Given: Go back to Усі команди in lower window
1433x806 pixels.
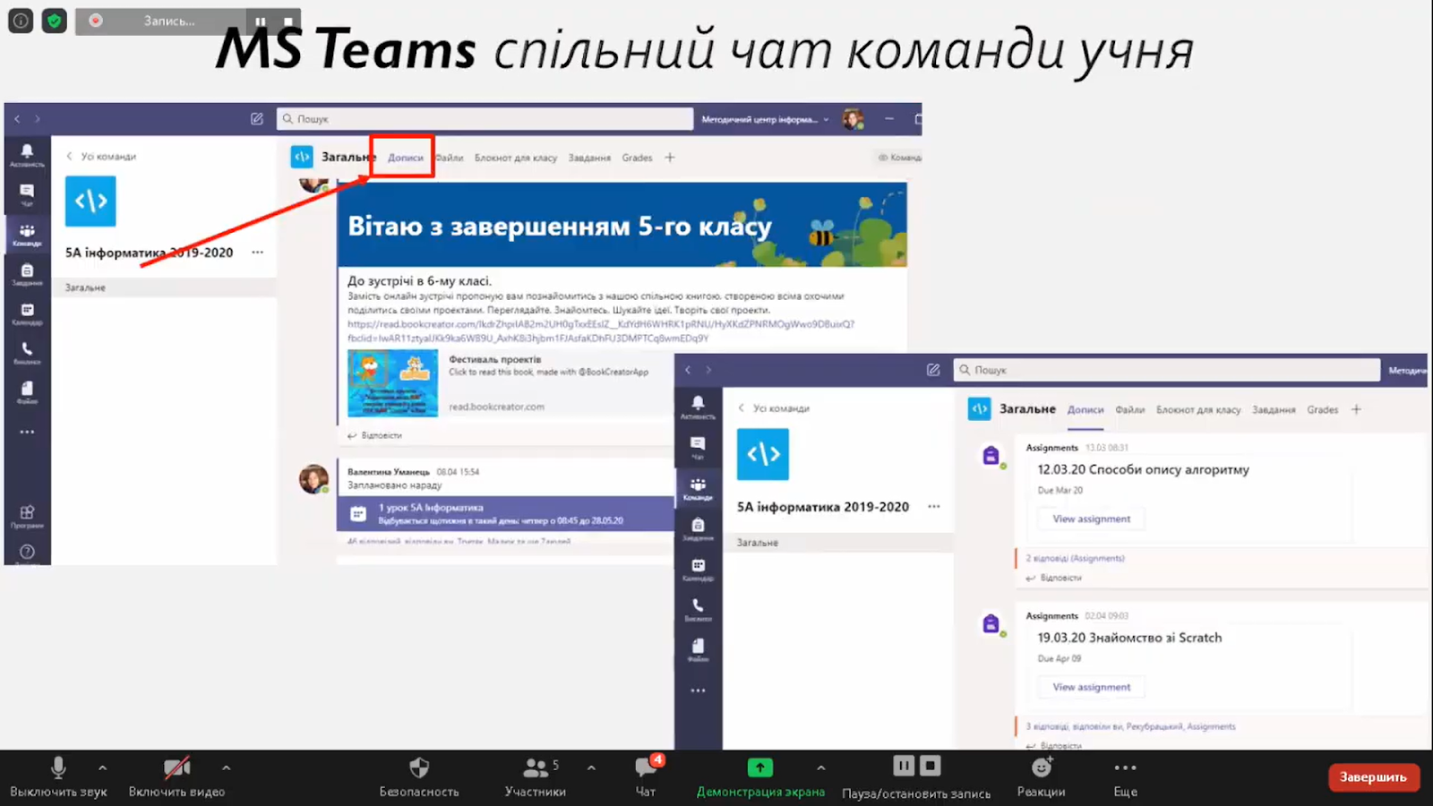Looking at the screenshot, I should coord(774,408).
